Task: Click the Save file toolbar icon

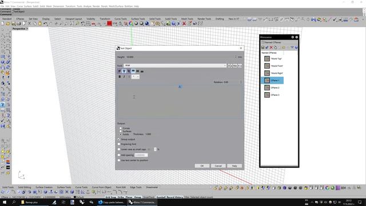Action: click(13, 23)
